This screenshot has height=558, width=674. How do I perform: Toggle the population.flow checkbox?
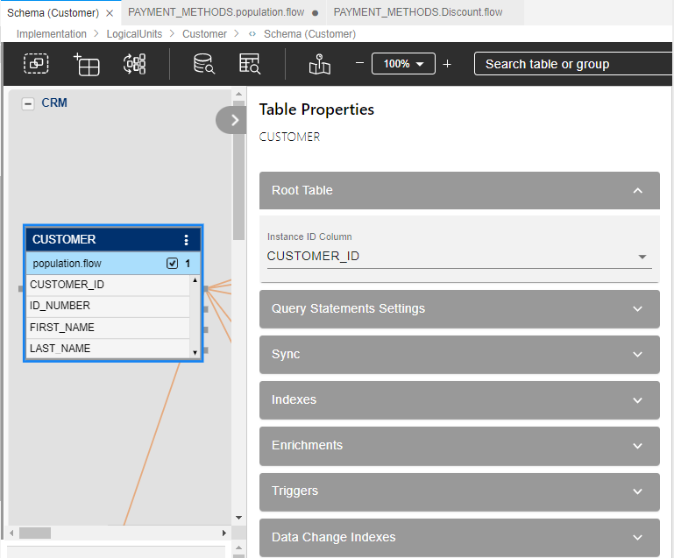[172, 263]
